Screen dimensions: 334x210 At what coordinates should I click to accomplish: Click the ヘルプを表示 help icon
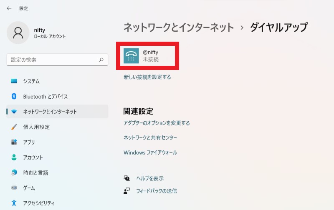[127, 178]
